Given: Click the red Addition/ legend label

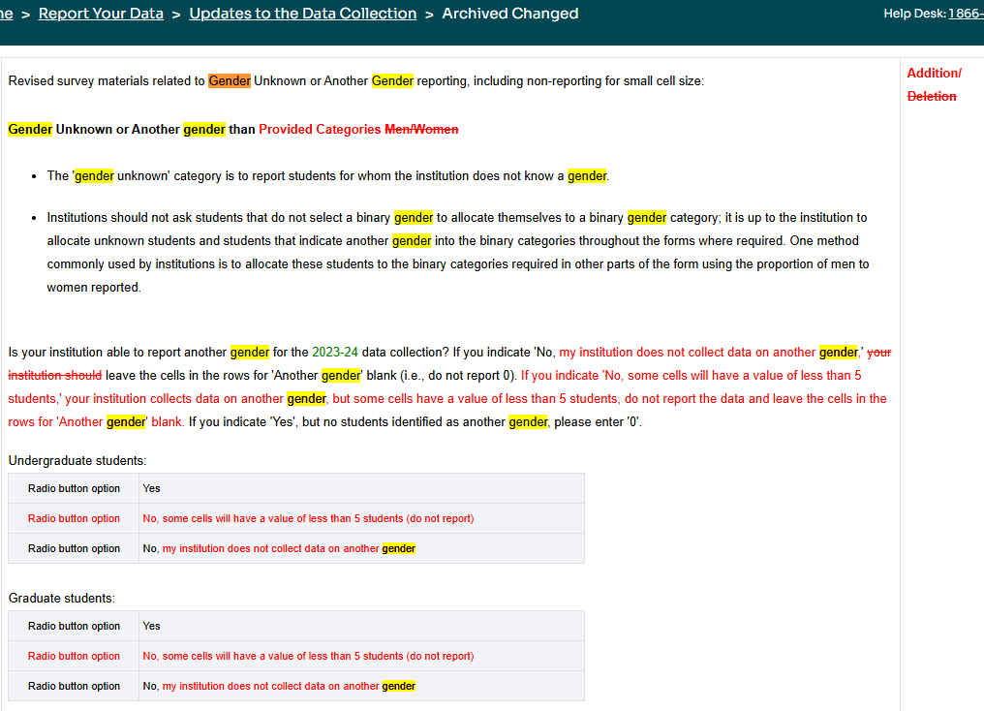Looking at the screenshot, I should (934, 73).
